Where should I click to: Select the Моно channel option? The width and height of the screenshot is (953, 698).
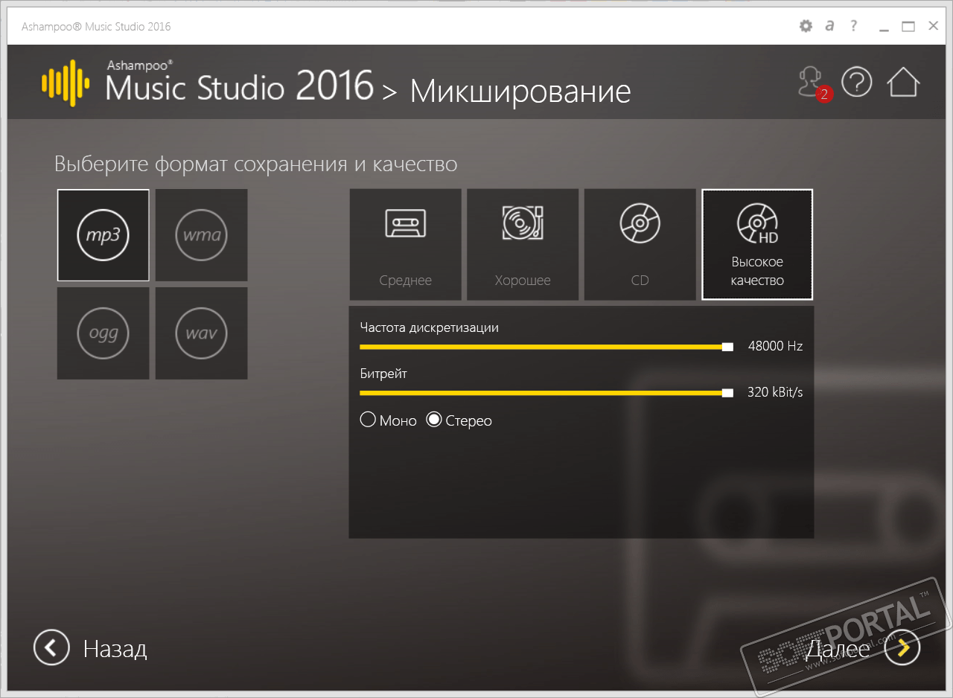[388, 420]
